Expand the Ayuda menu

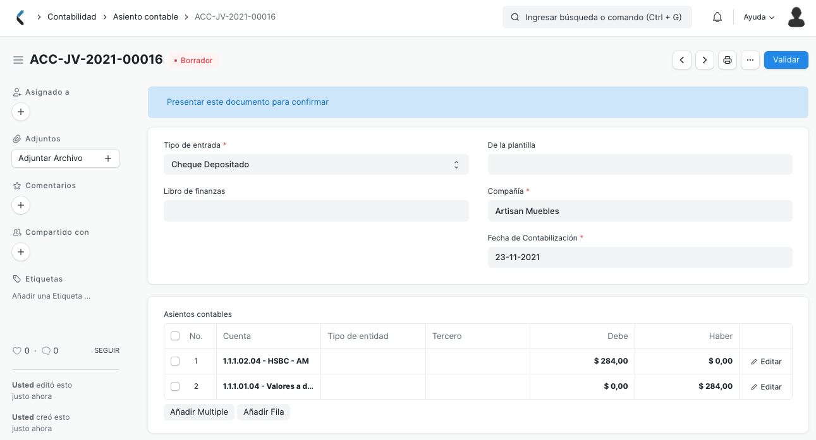759,17
